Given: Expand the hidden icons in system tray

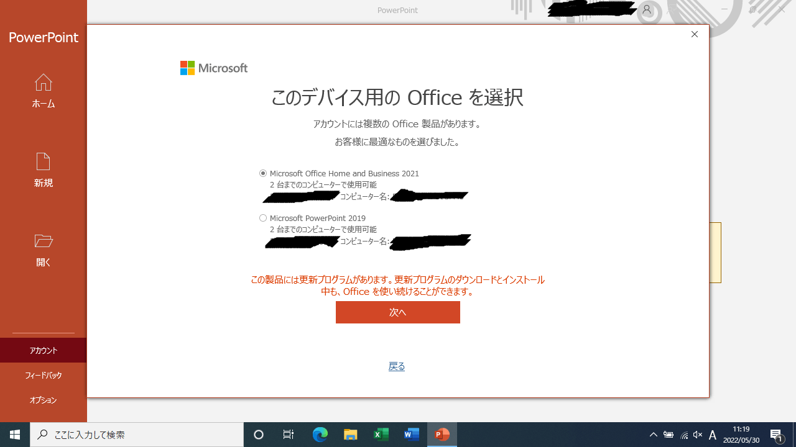Looking at the screenshot, I should 653,435.
